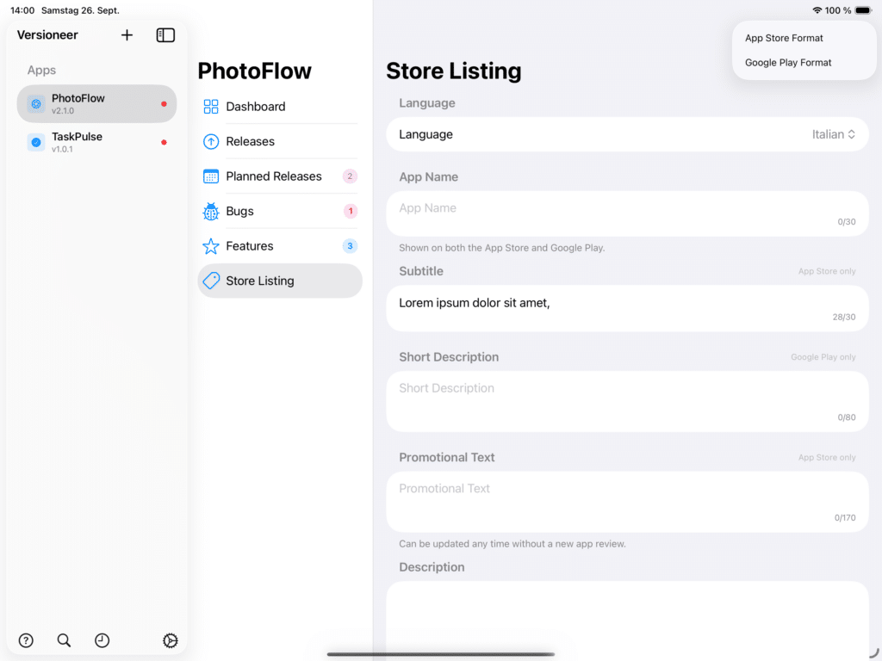Click the Wi-Fi status icon

tap(817, 10)
